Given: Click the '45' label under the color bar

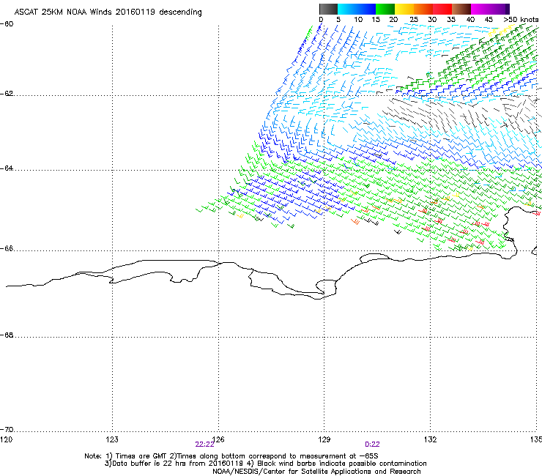Looking at the screenshot, I should tap(489, 20).
